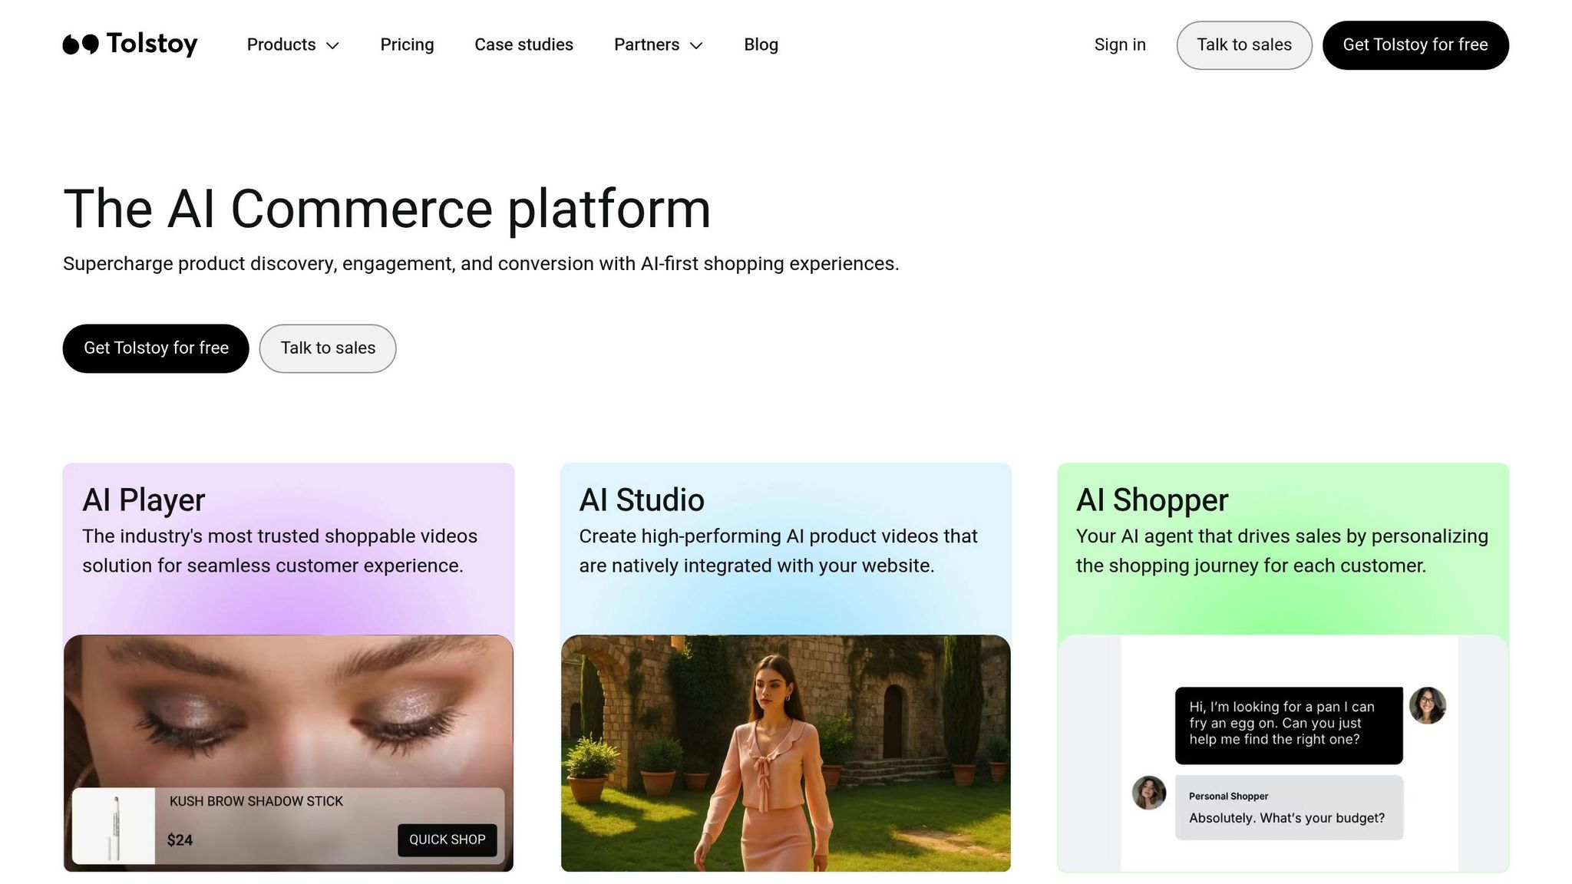1572x884 pixels.
Task: Go to Case studies
Action: pos(523,45)
